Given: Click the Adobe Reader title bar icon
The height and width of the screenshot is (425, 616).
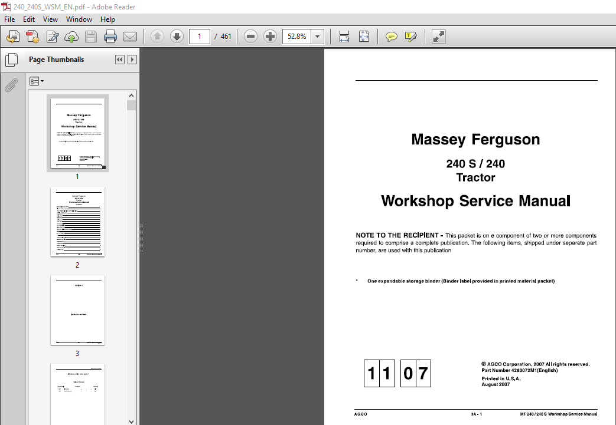Looking at the screenshot, I should tap(6, 6).
